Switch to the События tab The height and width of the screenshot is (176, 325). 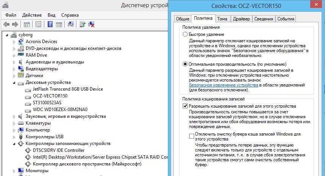click(x=286, y=19)
